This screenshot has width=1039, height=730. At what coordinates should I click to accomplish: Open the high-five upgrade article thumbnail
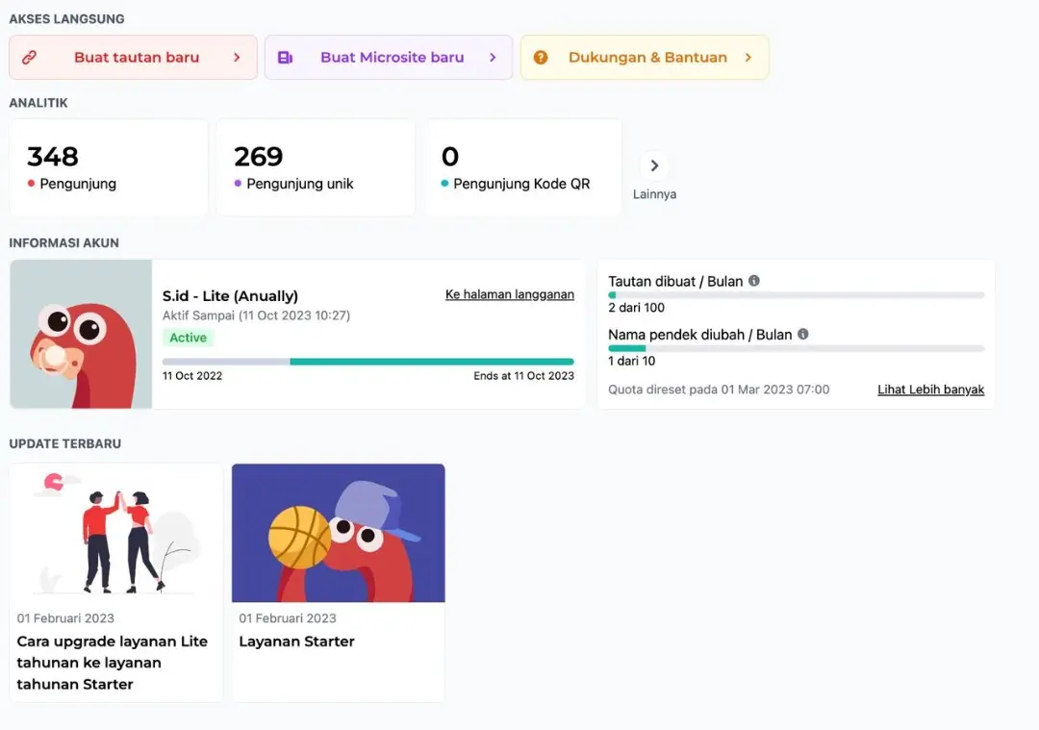coord(116,533)
